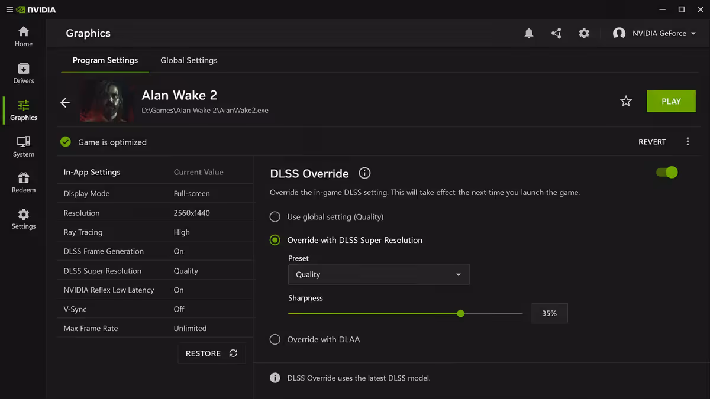The height and width of the screenshot is (399, 710).
Task: Click the AlanWake2.exe file path
Action: point(205,111)
